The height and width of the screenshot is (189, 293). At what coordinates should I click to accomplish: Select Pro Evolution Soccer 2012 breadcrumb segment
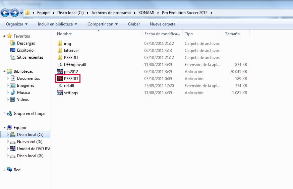click(x=185, y=13)
